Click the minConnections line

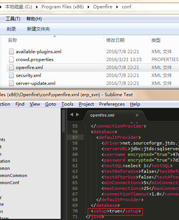pos(140,183)
